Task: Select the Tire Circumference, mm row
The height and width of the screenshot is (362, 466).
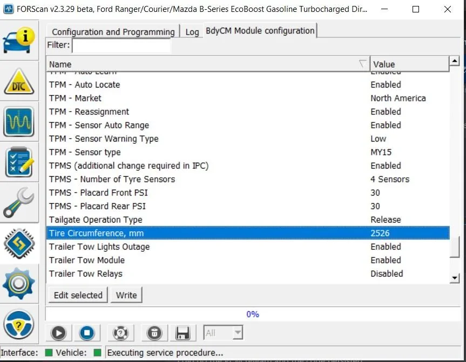Action: tap(248, 233)
